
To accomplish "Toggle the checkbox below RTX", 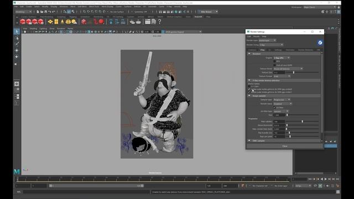I will (x=274, y=65).
